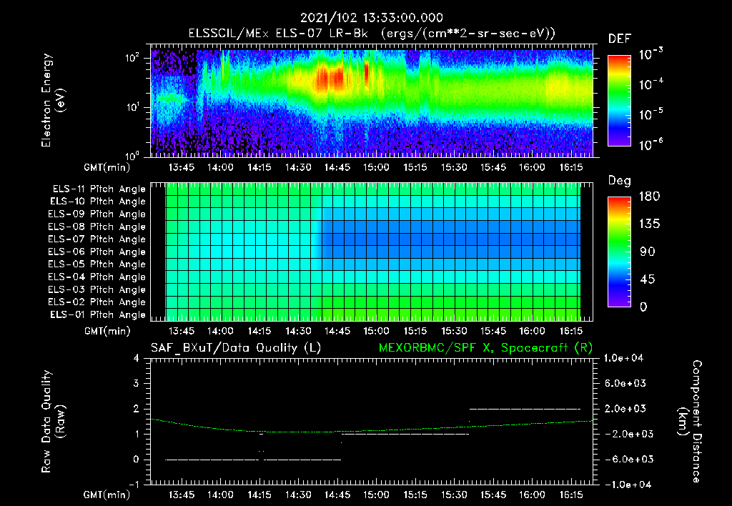The width and height of the screenshot is (732, 506).
Task: Click the 10^-4 DEF scale value
Action: pos(651,84)
